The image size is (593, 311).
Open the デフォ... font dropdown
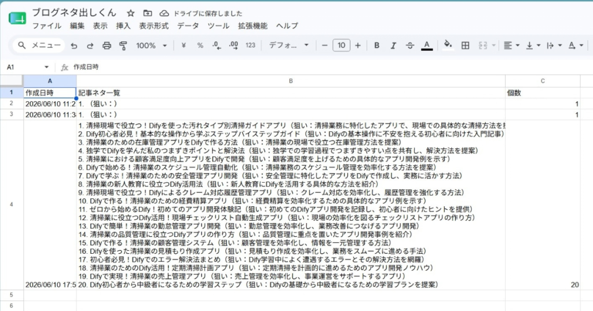[288, 45]
